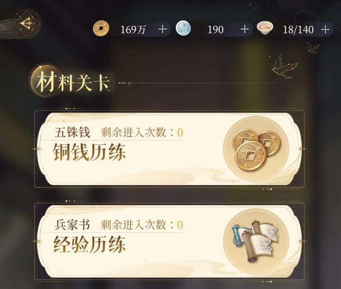Click the back arrow emblem icon

point(27,23)
